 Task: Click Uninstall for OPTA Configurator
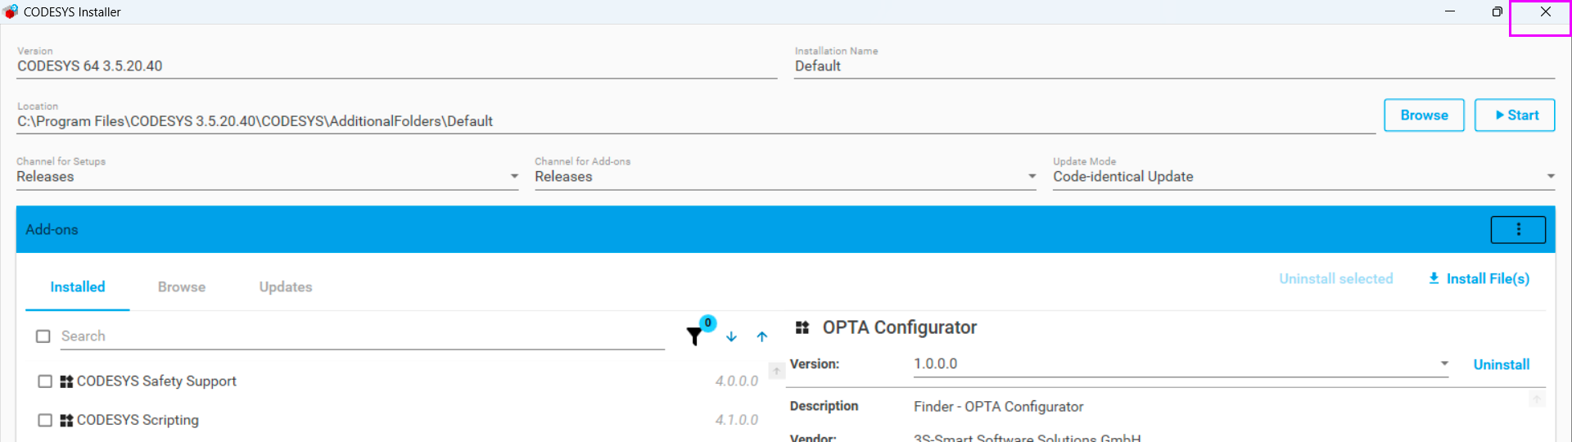point(1502,365)
